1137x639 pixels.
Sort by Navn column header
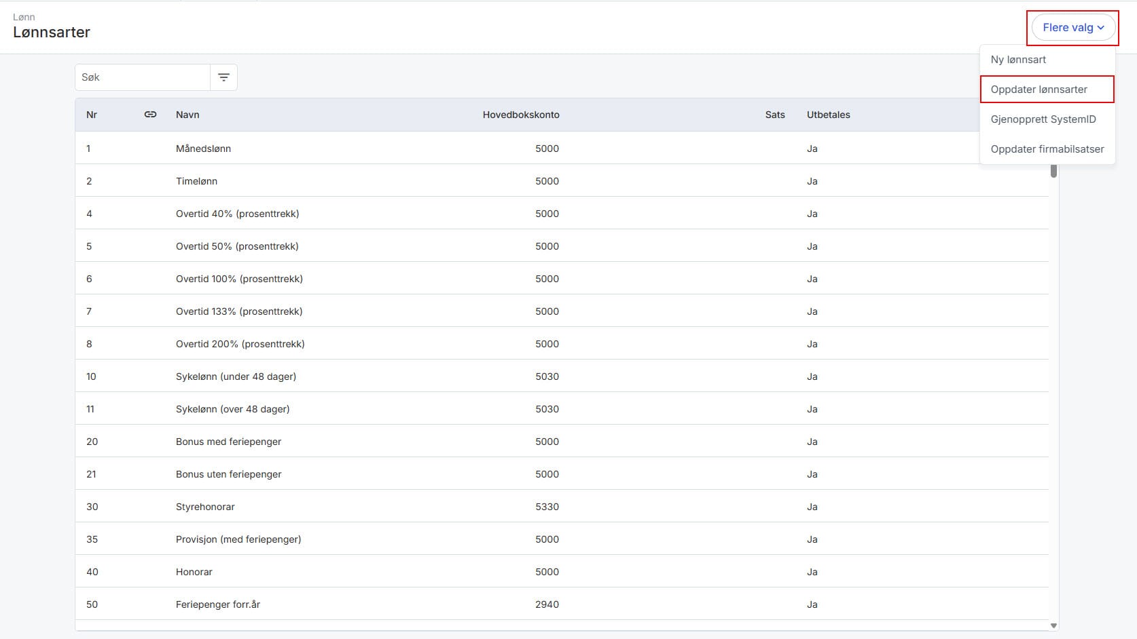pyautogui.click(x=187, y=115)
